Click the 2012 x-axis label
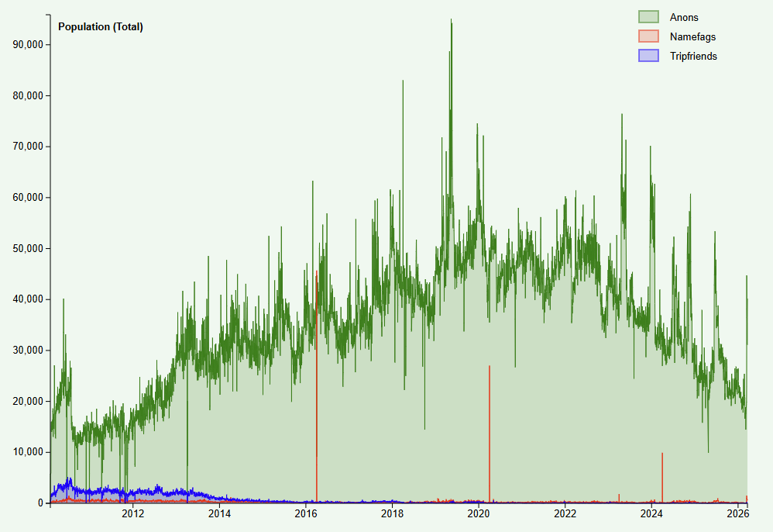The width and height of the screenshot is (773, 532). point(133,513)
